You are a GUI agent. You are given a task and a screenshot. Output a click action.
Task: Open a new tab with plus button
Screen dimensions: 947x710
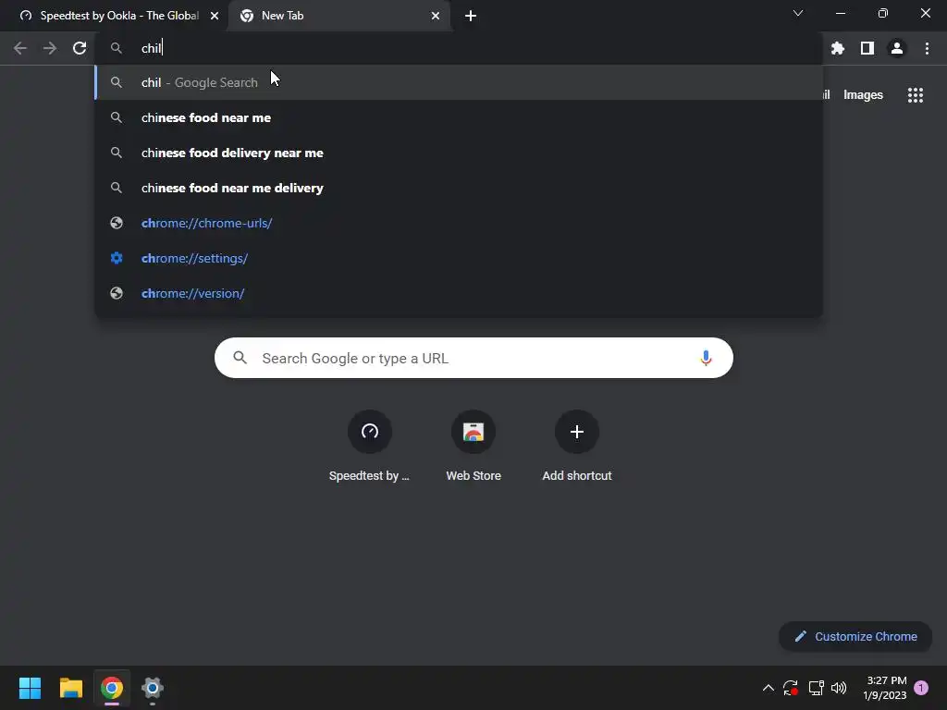click(x=471, y=16)
